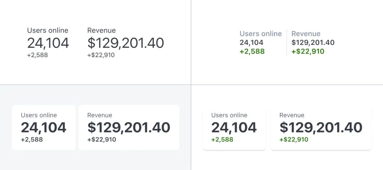Open the Users online card on gray background

44,127
